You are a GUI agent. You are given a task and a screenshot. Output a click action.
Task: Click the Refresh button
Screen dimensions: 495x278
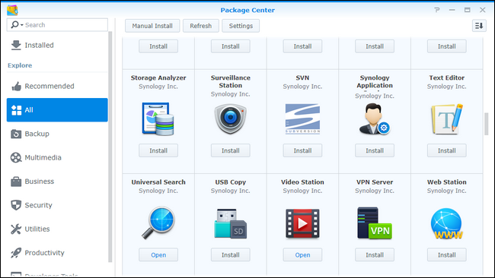(201, 26)
